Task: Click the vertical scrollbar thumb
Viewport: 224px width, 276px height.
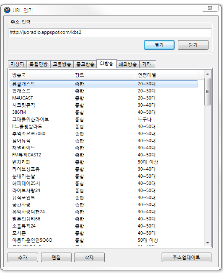Action: point(208,92)
